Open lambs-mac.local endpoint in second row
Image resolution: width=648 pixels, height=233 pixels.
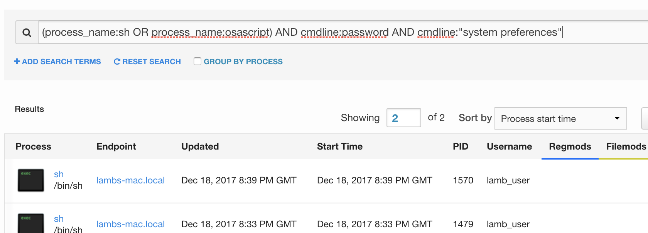pyautogui.click(x=130, y=224)
